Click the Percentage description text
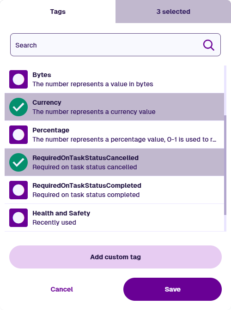Image resolution: width=231 pixels, height=310 pixels. [124, 139]
